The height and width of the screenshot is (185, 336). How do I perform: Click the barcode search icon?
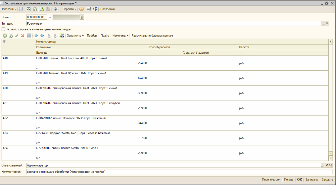tap(62, 36)
